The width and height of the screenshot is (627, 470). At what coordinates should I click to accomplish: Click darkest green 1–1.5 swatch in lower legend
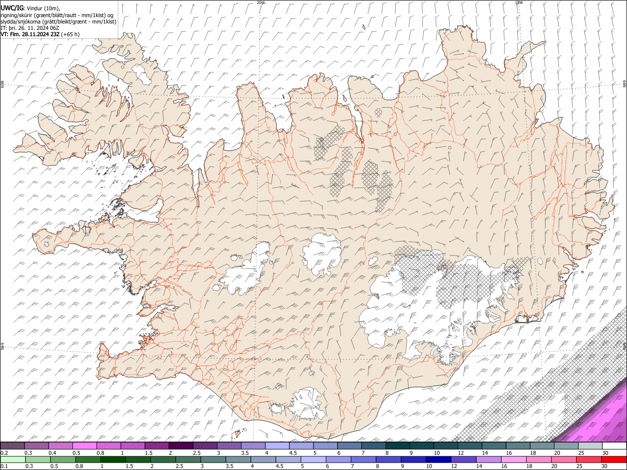pyautogui.click(x=113, y=459)
